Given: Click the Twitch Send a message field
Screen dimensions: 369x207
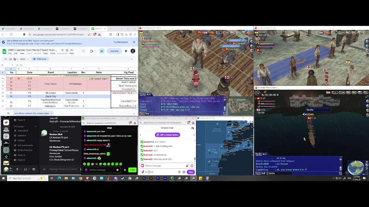Looking at the screenshot, I should coord(167,166).
